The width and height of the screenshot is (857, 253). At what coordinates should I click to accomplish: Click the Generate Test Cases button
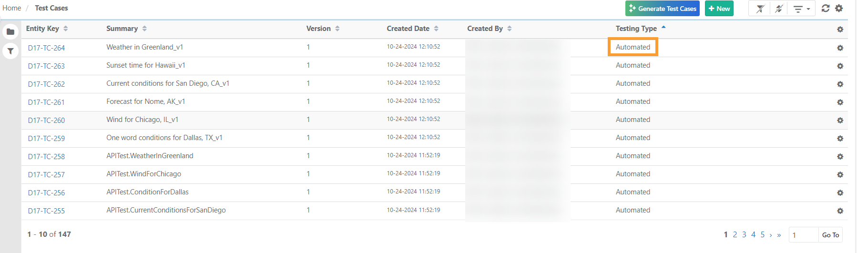pyautogui.click(x=662, y=9)
